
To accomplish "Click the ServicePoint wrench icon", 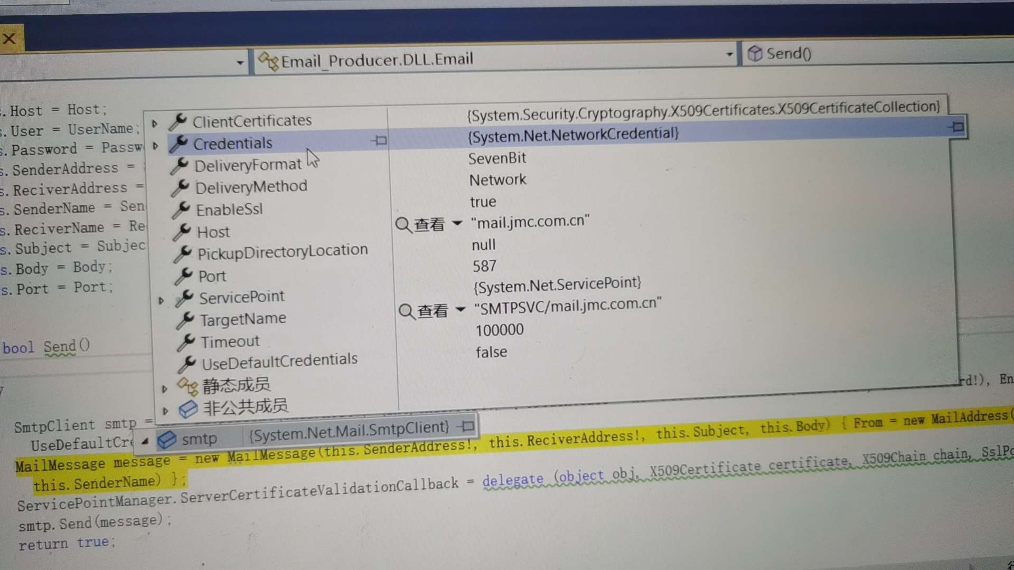I will pos(185,298).
